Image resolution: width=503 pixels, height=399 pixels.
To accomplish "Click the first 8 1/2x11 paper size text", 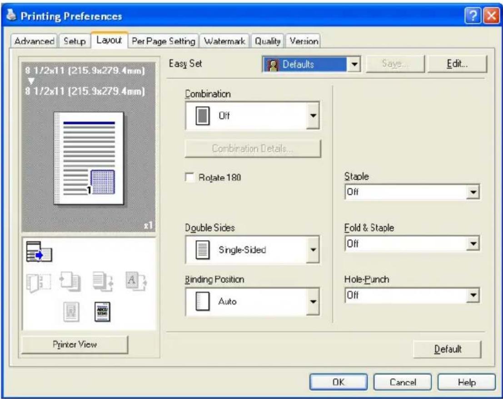I will [x=85, y=70].
